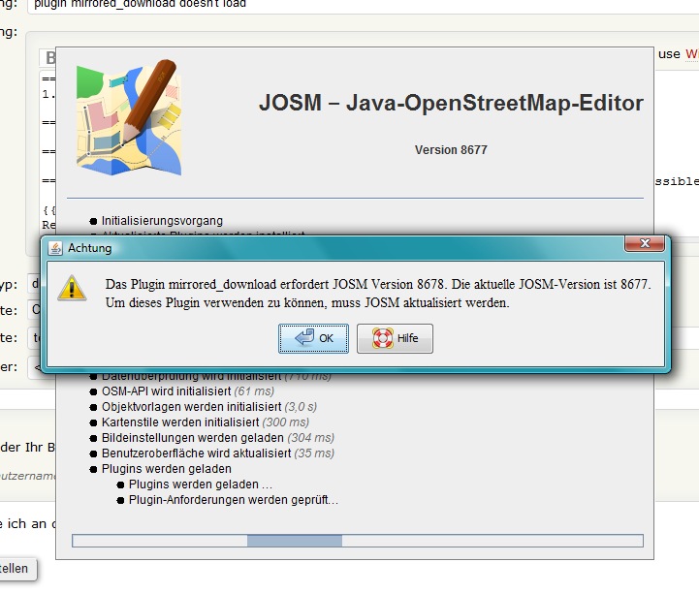This screenshot has width=699, height=594.
Task: Click the JOSM – Java-OpenStreetMap-Editor title
Action: [451, 103]
